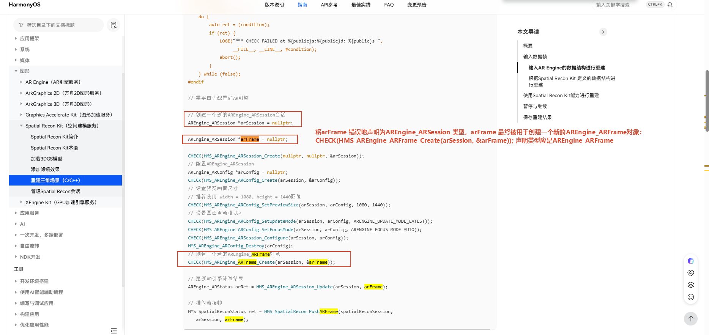Switch to the 最佳实践 tab
Image resolution: width=709 pixels, height=335 pixels.
[361, 5]
